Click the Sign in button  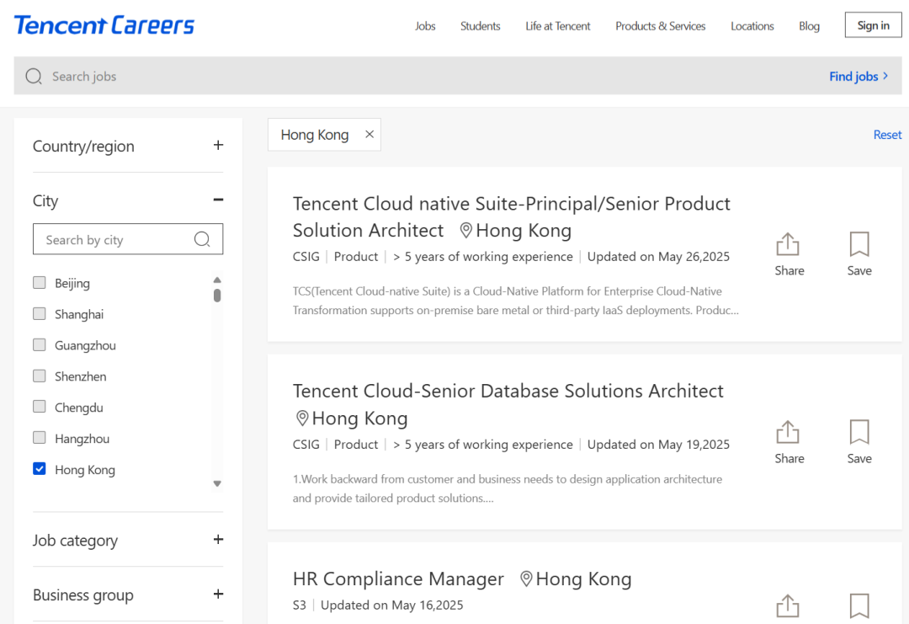tap(873, 25)
